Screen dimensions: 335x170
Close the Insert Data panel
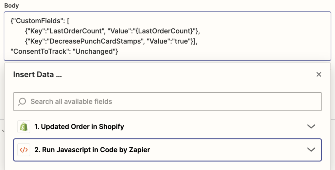click(319, 74)
